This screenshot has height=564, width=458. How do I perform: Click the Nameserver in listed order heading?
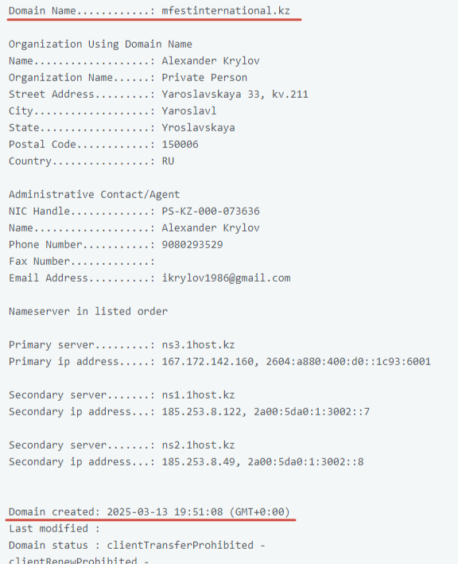[88, 312]
